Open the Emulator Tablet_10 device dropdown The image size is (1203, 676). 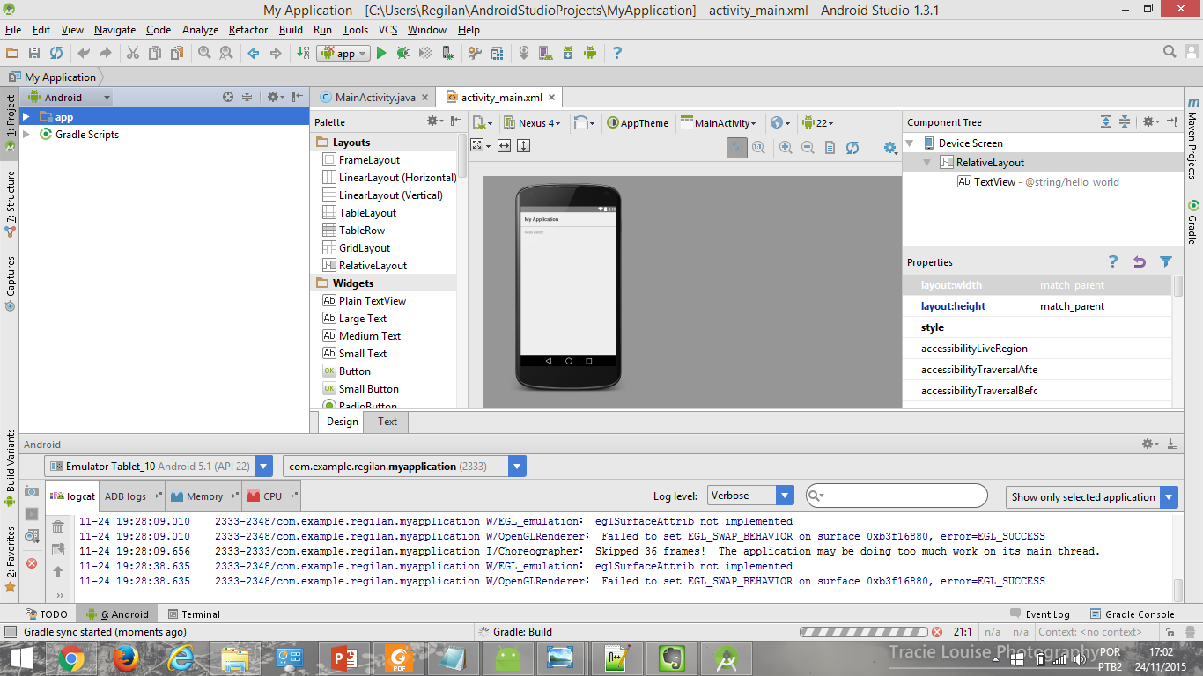[x=159, y=467]
